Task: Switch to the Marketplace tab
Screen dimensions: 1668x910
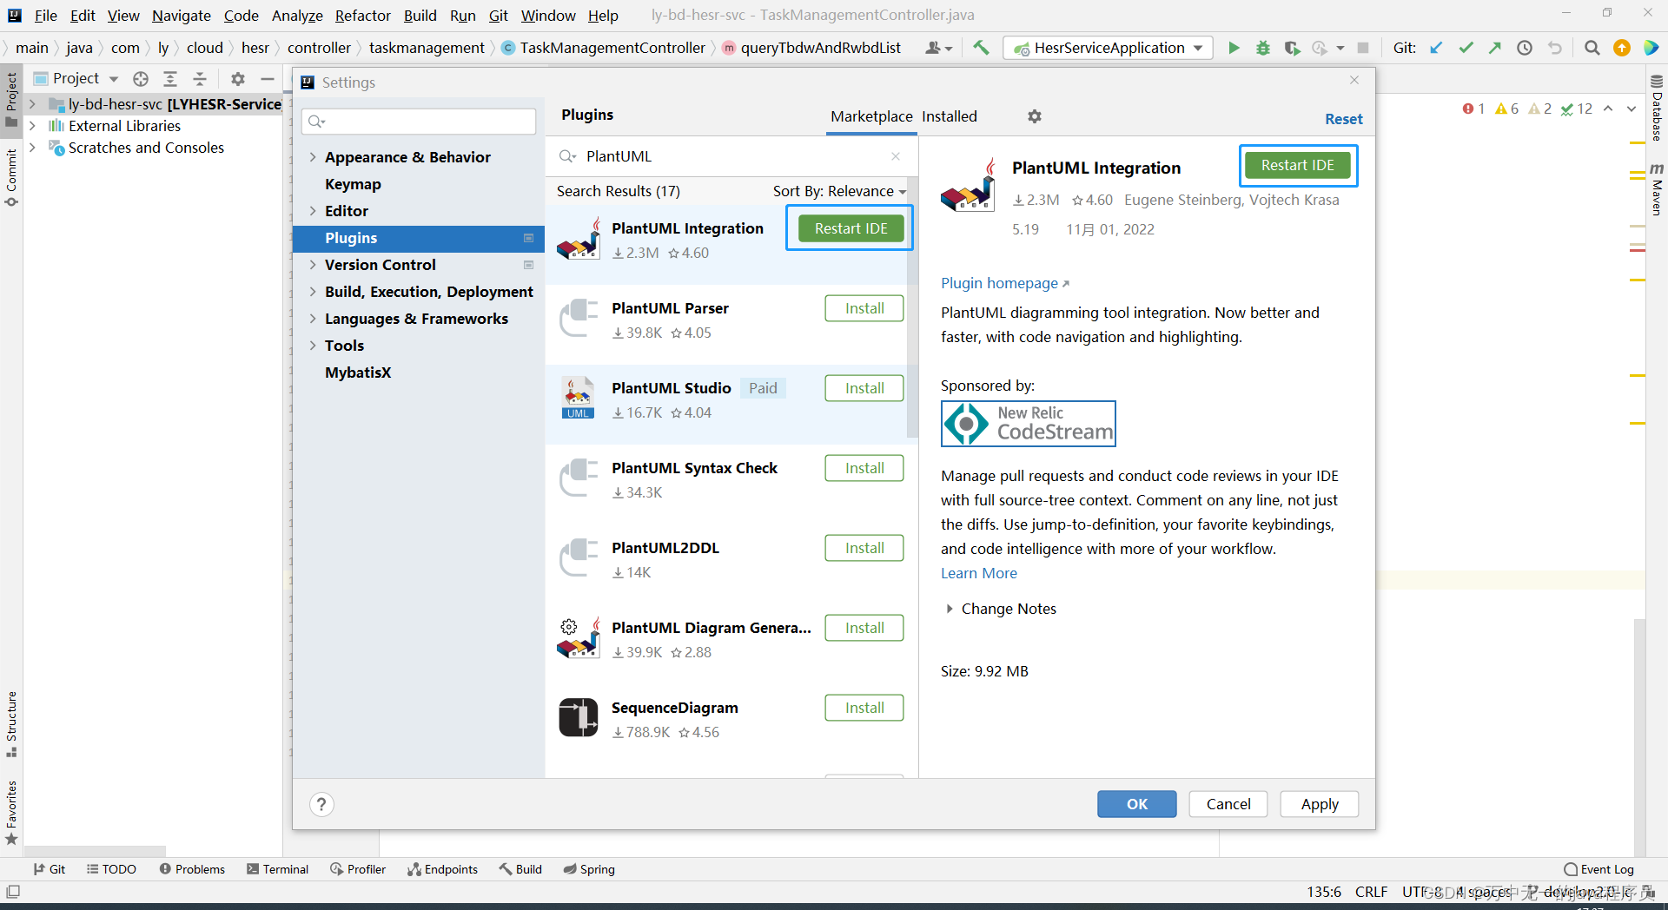Action: click(871, 116)
